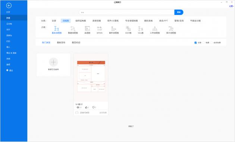Like the N-S图 01 template thumbs-up icon
The height and width of the screenshot is (142, 235).
[86, 107]
